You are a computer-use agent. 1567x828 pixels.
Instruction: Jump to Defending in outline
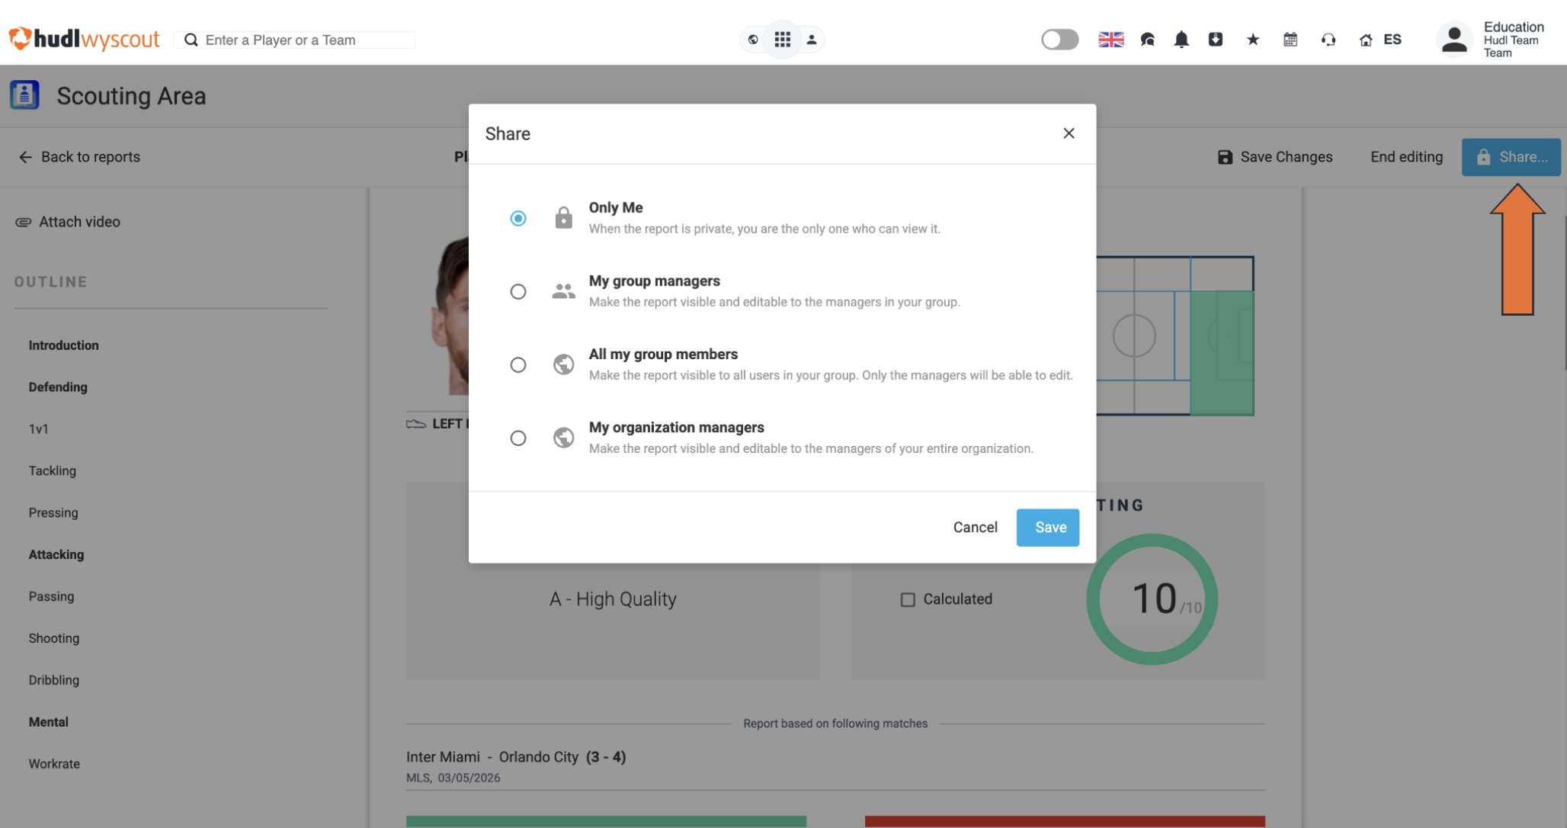click(58, 387)
